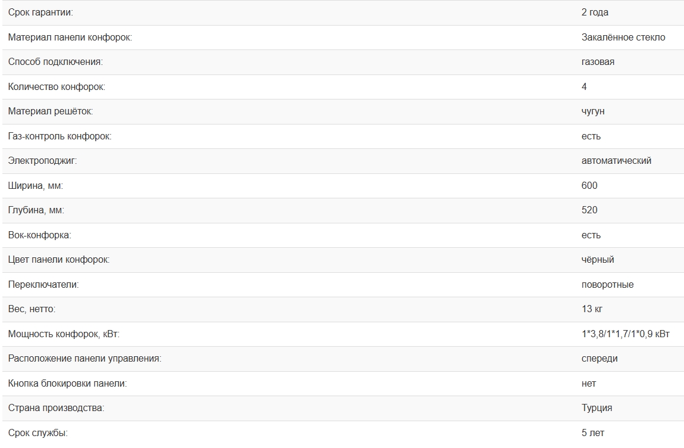Click the 'чугун' grate material value
Image resolution: width=684 pixels, height=448 pixels.
point(593,111)
